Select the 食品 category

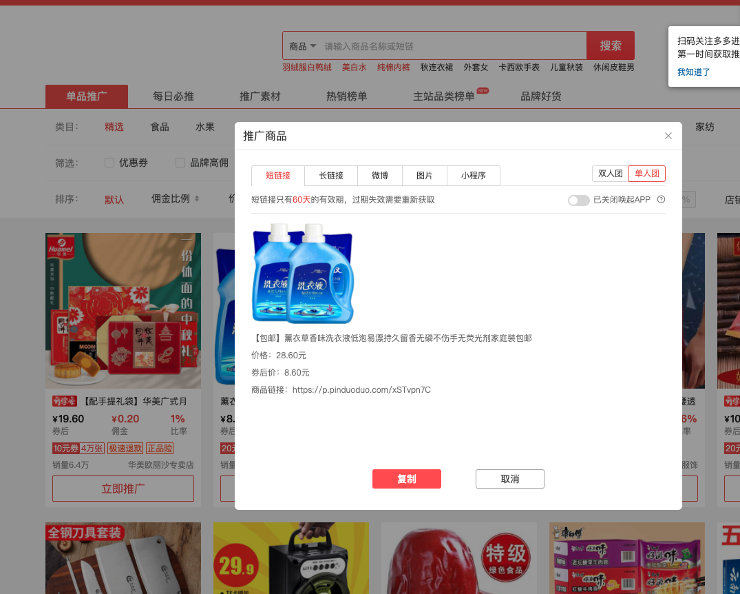click(160, 127)
